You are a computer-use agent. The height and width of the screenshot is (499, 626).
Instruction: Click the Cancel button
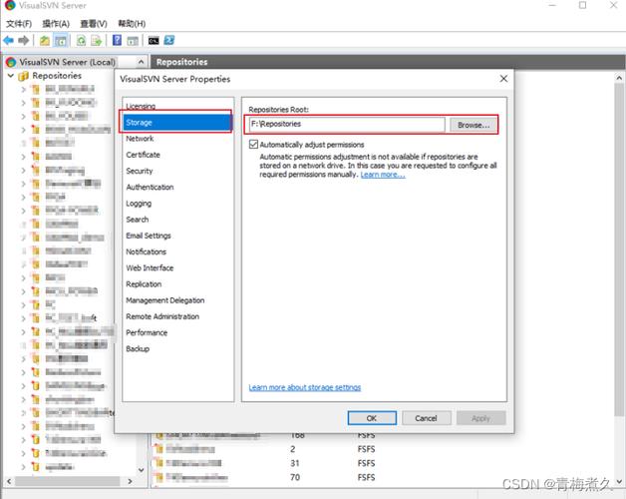click(x=427, y=418)
